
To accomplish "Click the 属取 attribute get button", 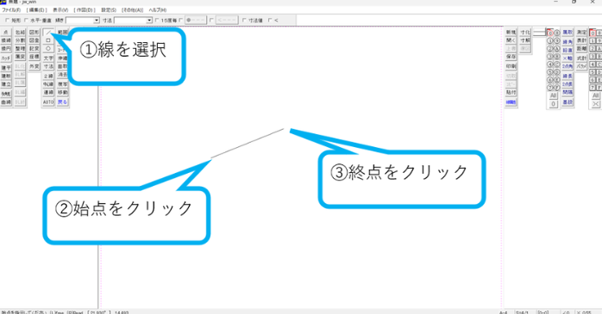I will 568,33.
